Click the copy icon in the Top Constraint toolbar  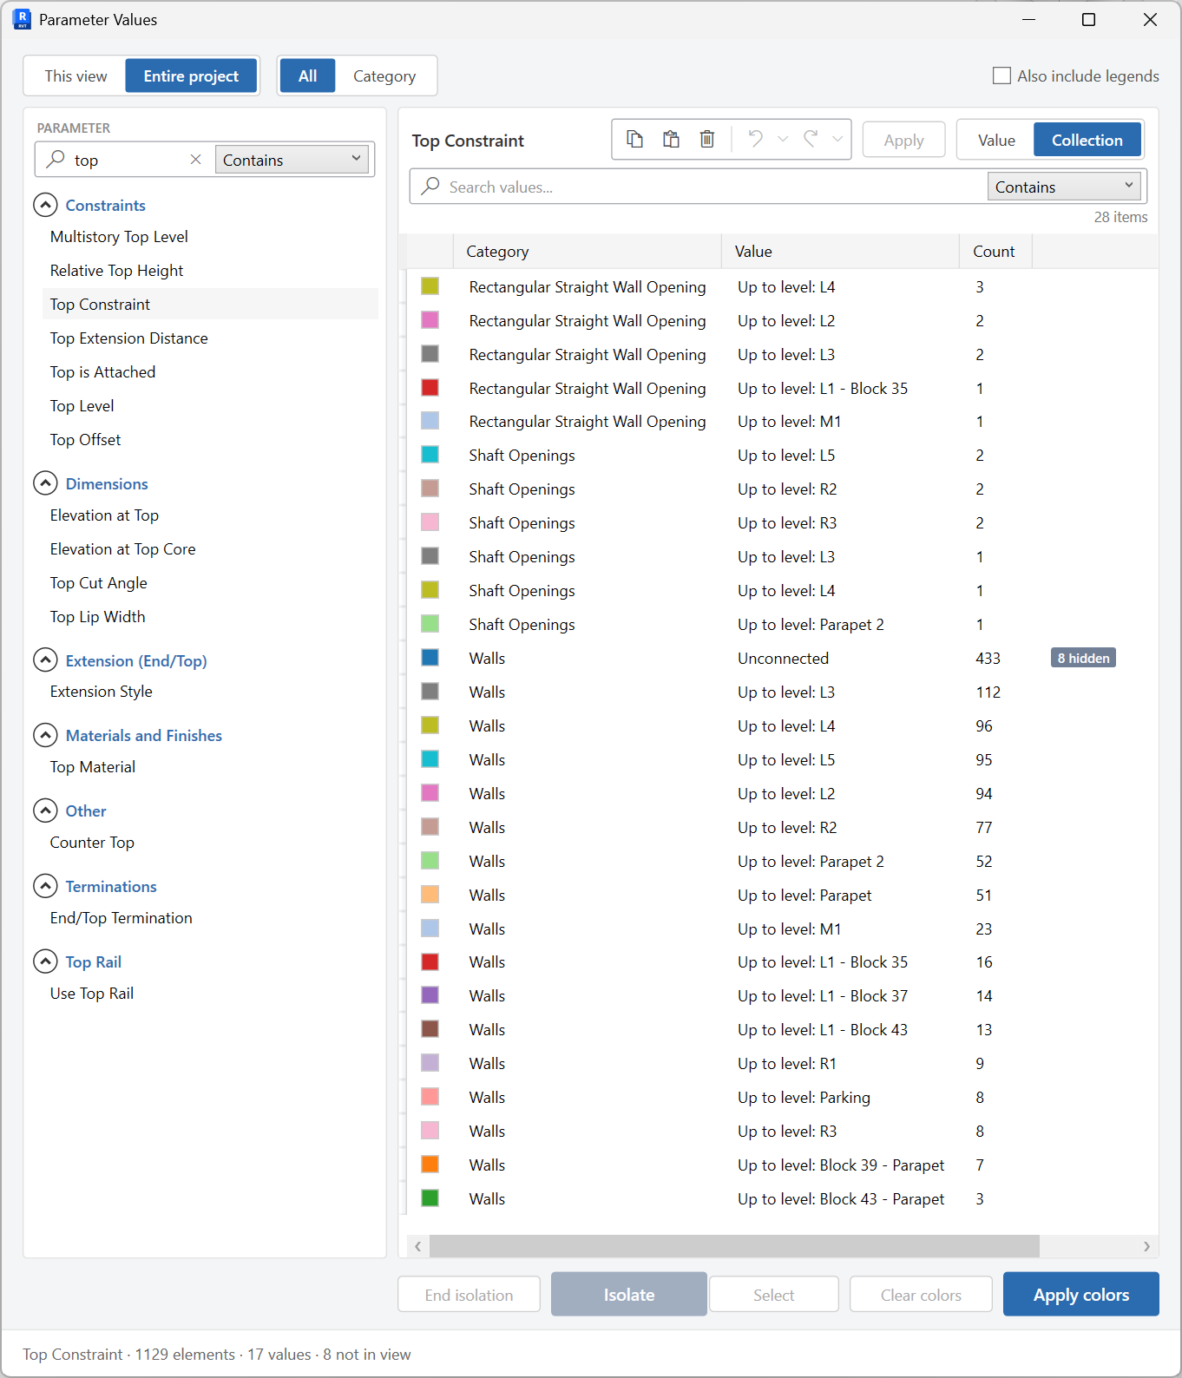[x=634, y=140]
